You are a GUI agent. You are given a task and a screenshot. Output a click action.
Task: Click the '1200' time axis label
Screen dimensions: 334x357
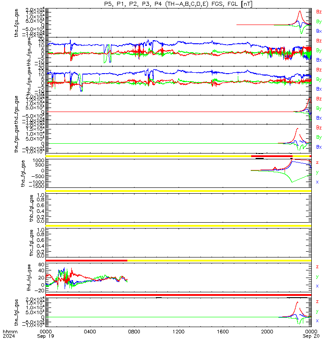pyautogui.click(x=179, y=332)
